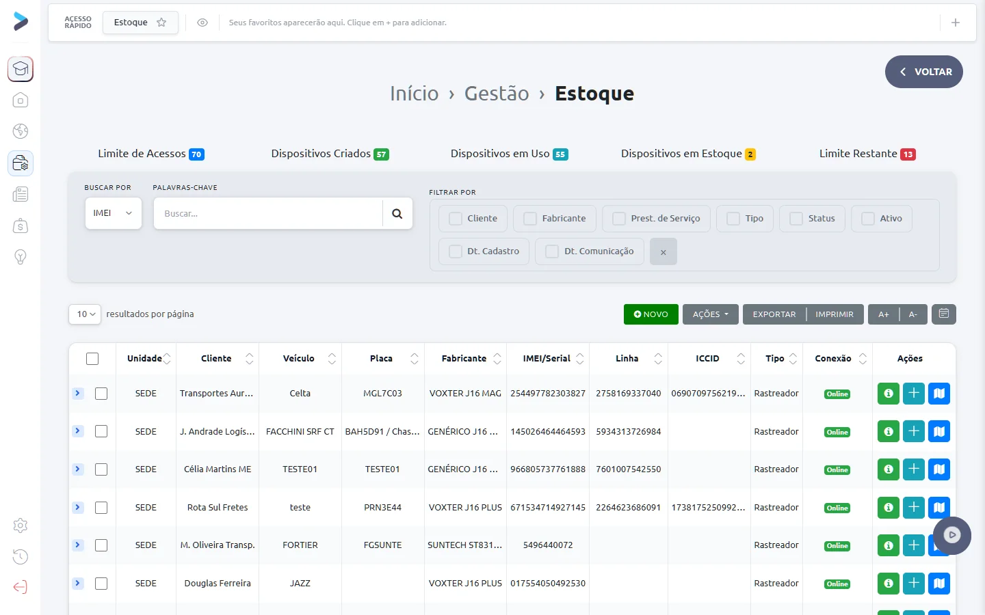
Task: Tick the Dt. Cadastro filter checkbox
Action: [x=456, y=251]
